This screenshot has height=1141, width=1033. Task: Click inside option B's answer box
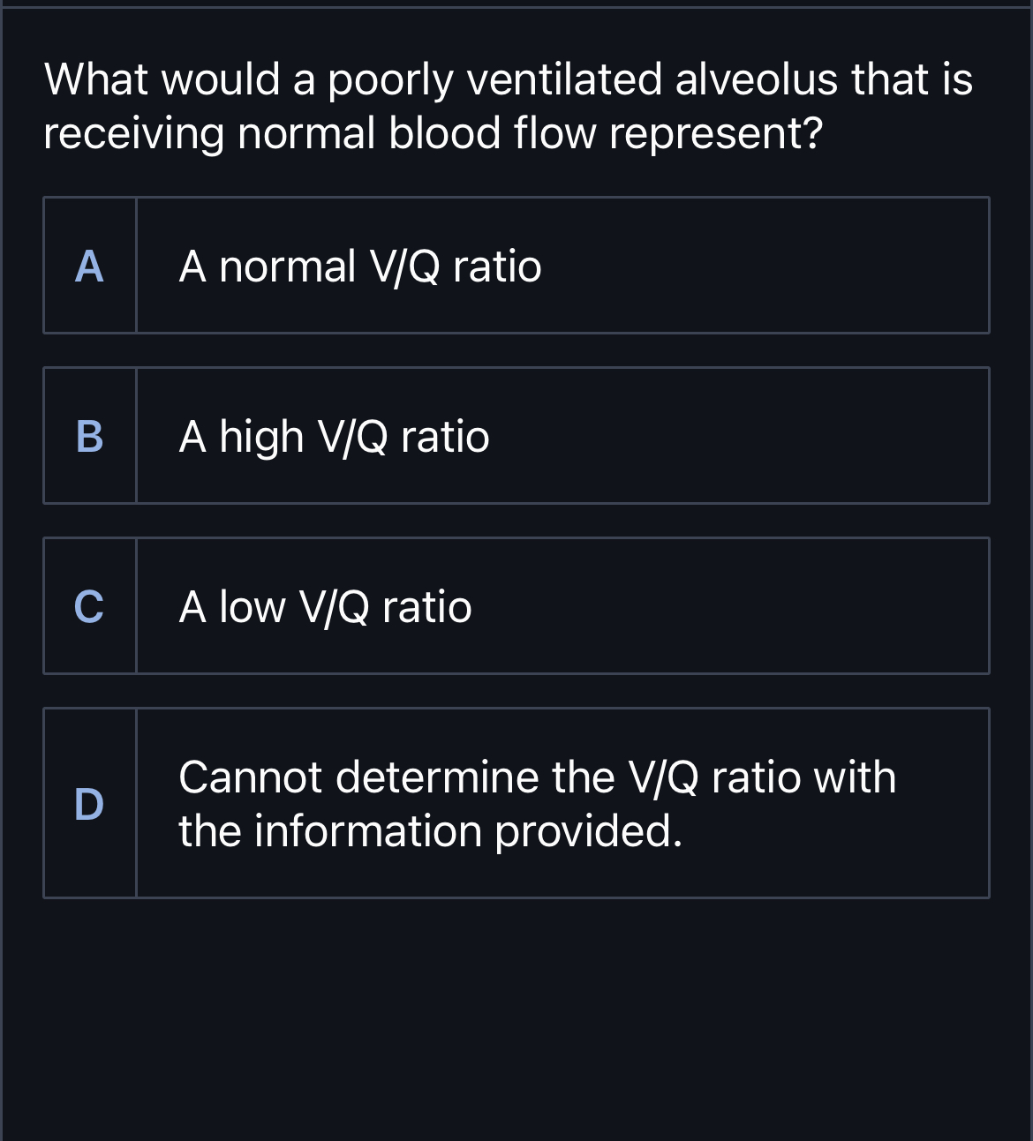click(565, 435)
